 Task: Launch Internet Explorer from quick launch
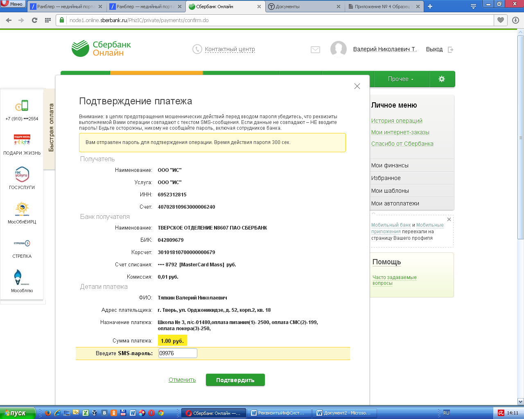[x=57, y=413]
